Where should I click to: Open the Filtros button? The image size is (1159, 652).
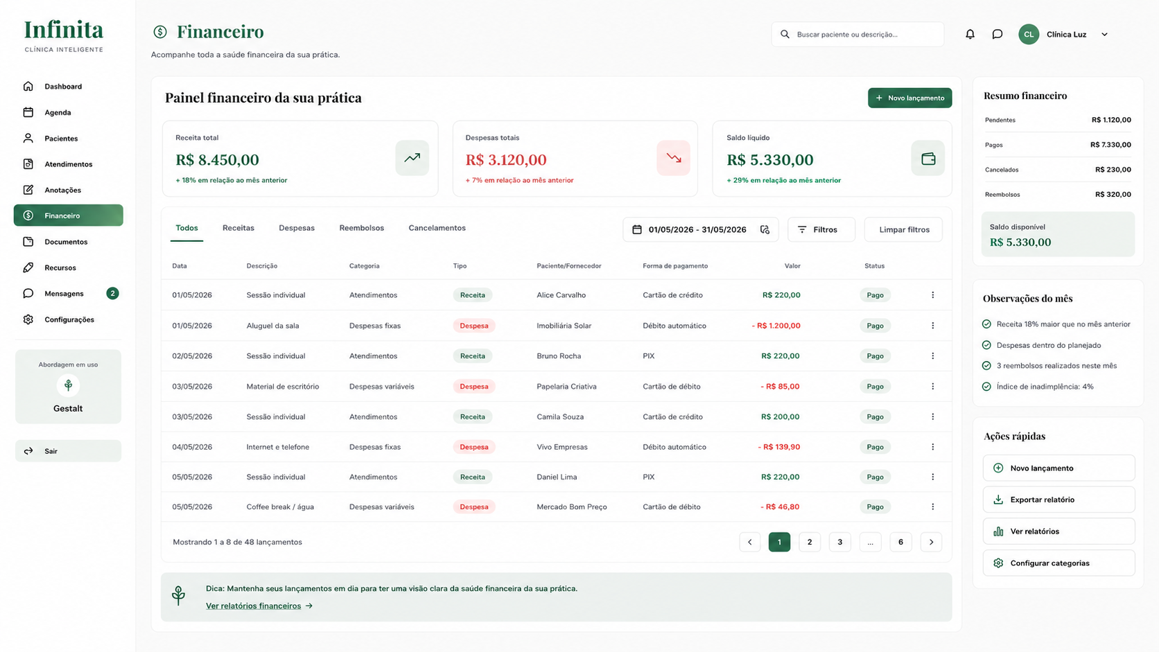[821, 229]
